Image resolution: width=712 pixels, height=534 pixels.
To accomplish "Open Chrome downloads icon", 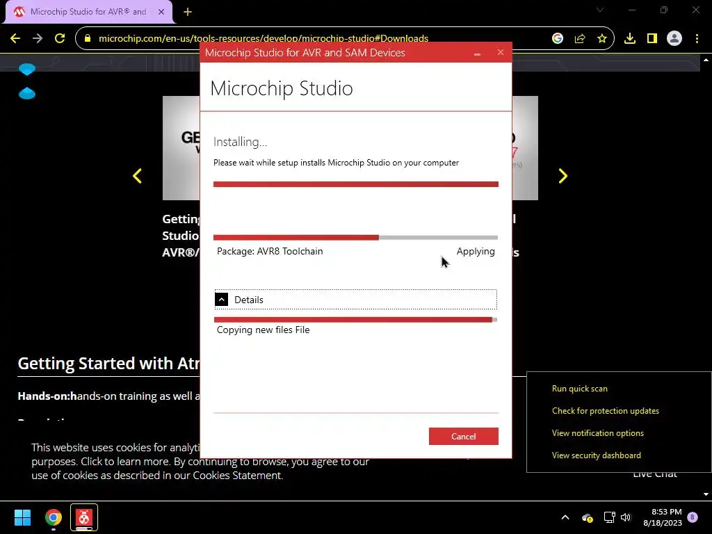I will [x=630, y=39].
